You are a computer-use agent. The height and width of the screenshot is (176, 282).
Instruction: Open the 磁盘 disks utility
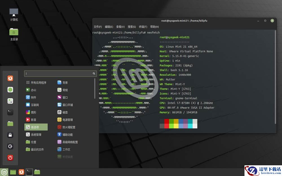pos(63,112)
